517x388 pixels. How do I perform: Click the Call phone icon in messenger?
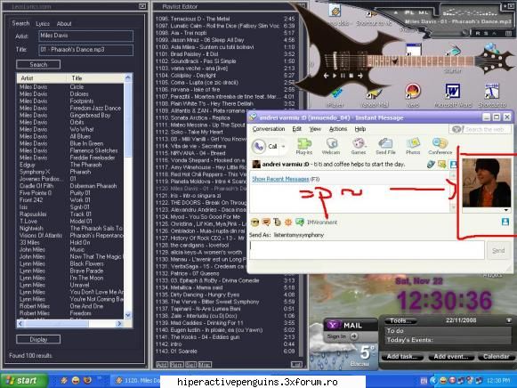coord(259,146)
